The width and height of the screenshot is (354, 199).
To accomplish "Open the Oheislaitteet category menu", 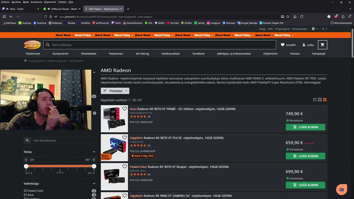I will click(x=88, y=54).
